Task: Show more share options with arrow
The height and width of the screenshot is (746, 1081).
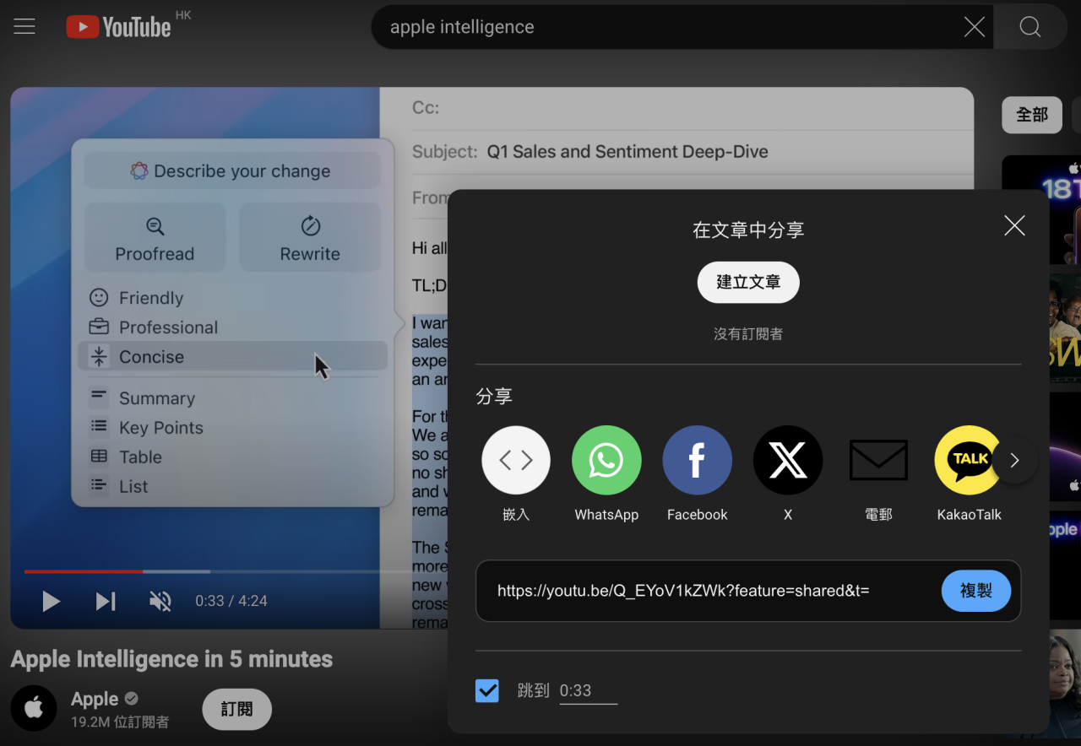Action: tap(1014, 461)
